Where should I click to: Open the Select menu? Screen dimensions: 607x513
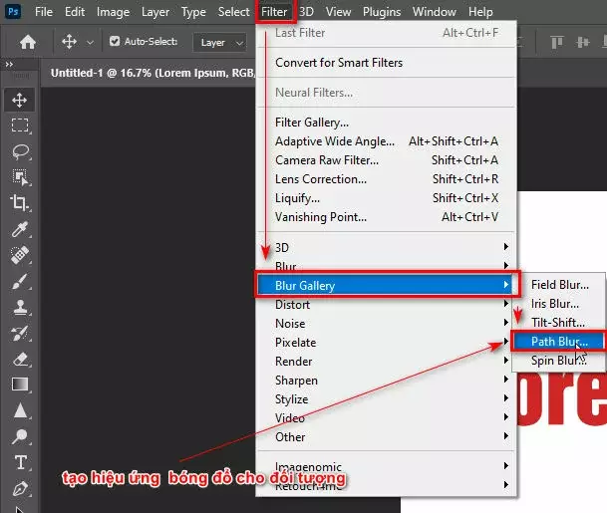tap(233, 12)
